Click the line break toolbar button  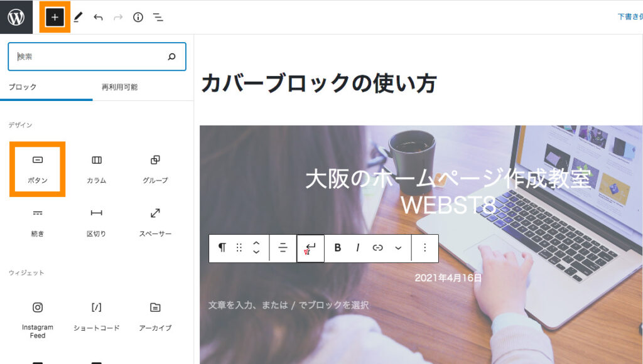[310, 248]
